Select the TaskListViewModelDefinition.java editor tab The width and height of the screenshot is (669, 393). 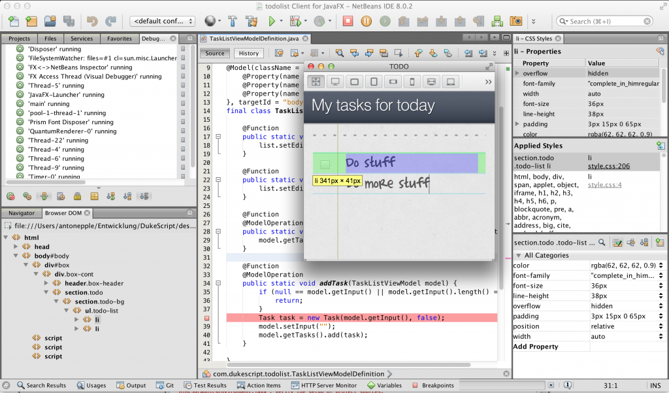point(254,39)
